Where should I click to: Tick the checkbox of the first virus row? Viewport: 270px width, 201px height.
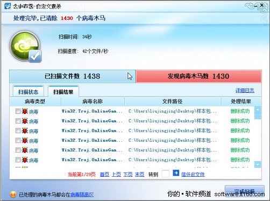pos(18,111)
